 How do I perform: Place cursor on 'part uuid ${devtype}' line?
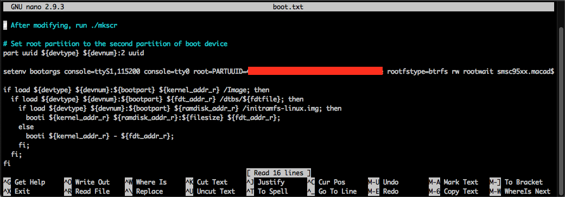pyautogui.click(x=73, y=53)
